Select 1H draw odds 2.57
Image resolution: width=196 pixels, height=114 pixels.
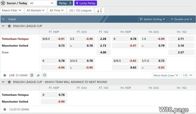(x=181, y=52)
